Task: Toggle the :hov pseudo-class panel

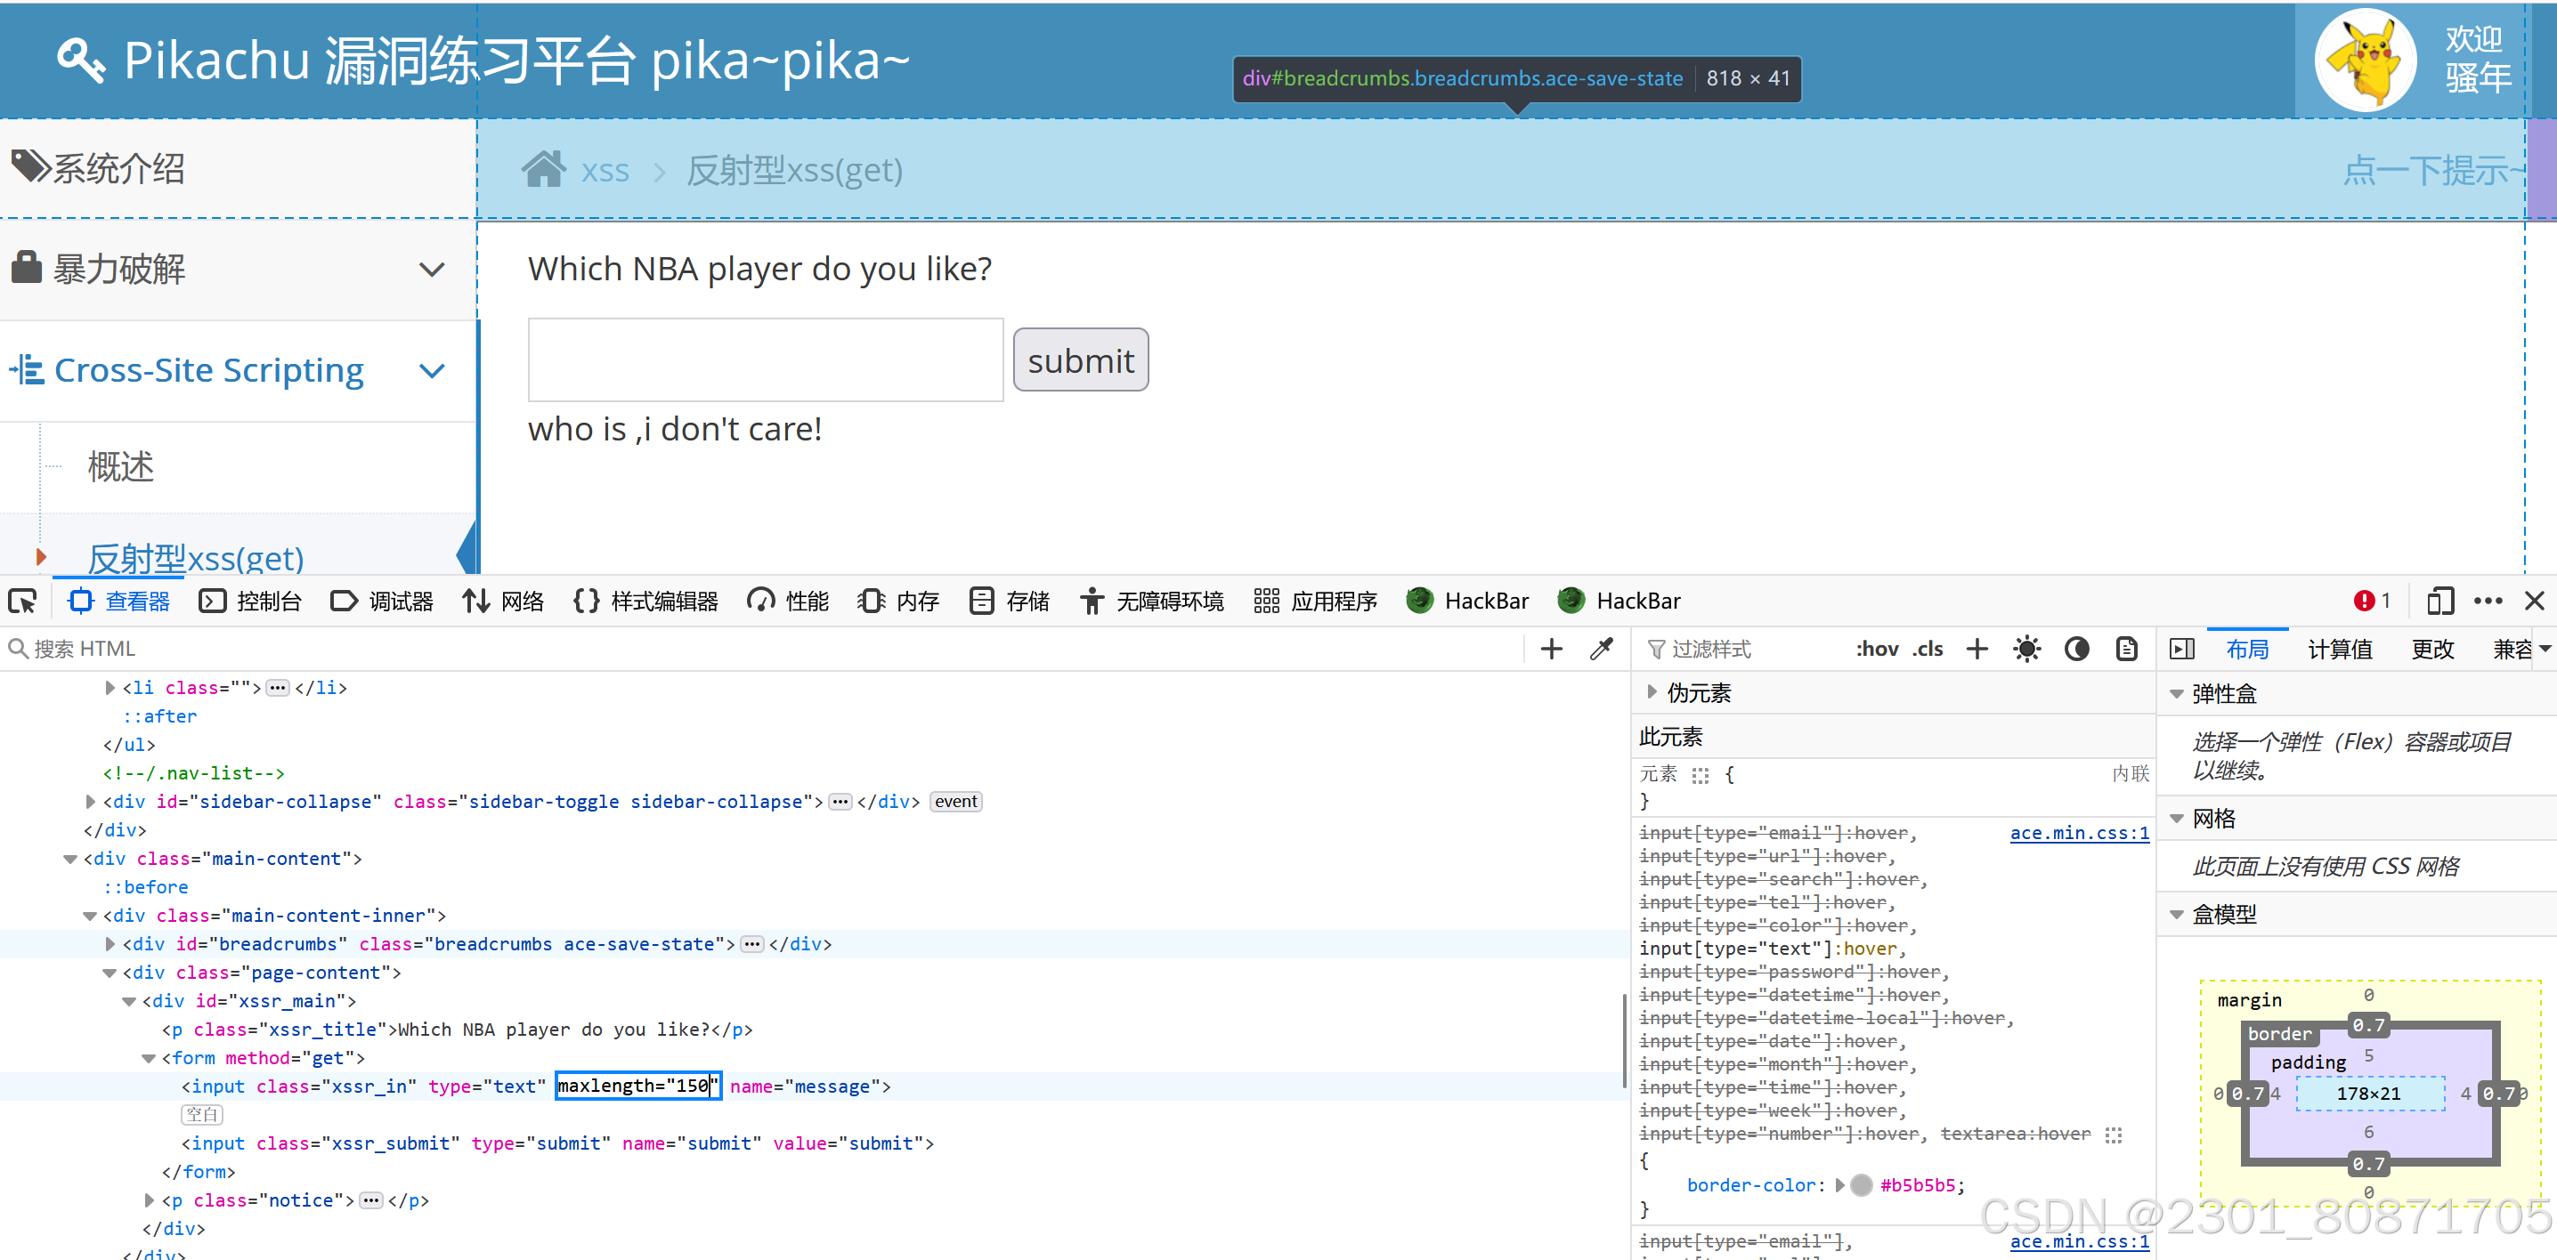Action: [1876, 649]
